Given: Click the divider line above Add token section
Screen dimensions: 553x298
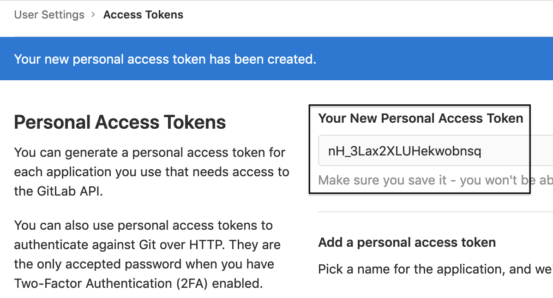Looking at the screenshot, I should pos(434,212).
